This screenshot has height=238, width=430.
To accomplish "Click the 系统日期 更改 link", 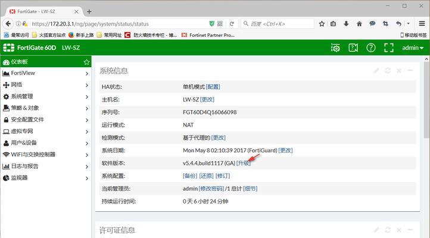I will click(285, 151).
